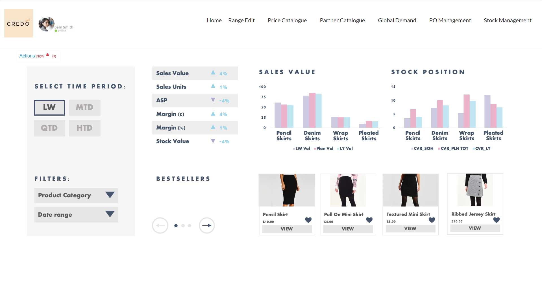Click the CREDO logo
The image size is (542, 304).
pyautogui.click(x=18, y=23)
